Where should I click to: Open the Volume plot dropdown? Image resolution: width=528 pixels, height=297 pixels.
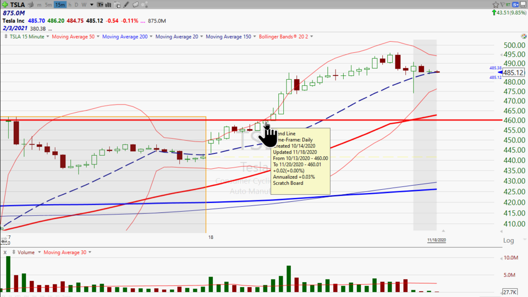tap(39, 252)
